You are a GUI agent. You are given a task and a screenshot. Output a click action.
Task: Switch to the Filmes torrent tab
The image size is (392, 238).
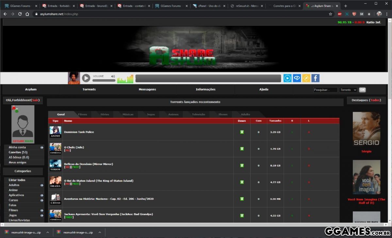coord(82,114)
